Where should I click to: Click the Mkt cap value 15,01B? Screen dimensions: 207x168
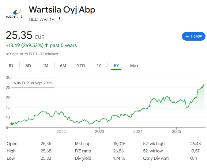pos(119,144)
